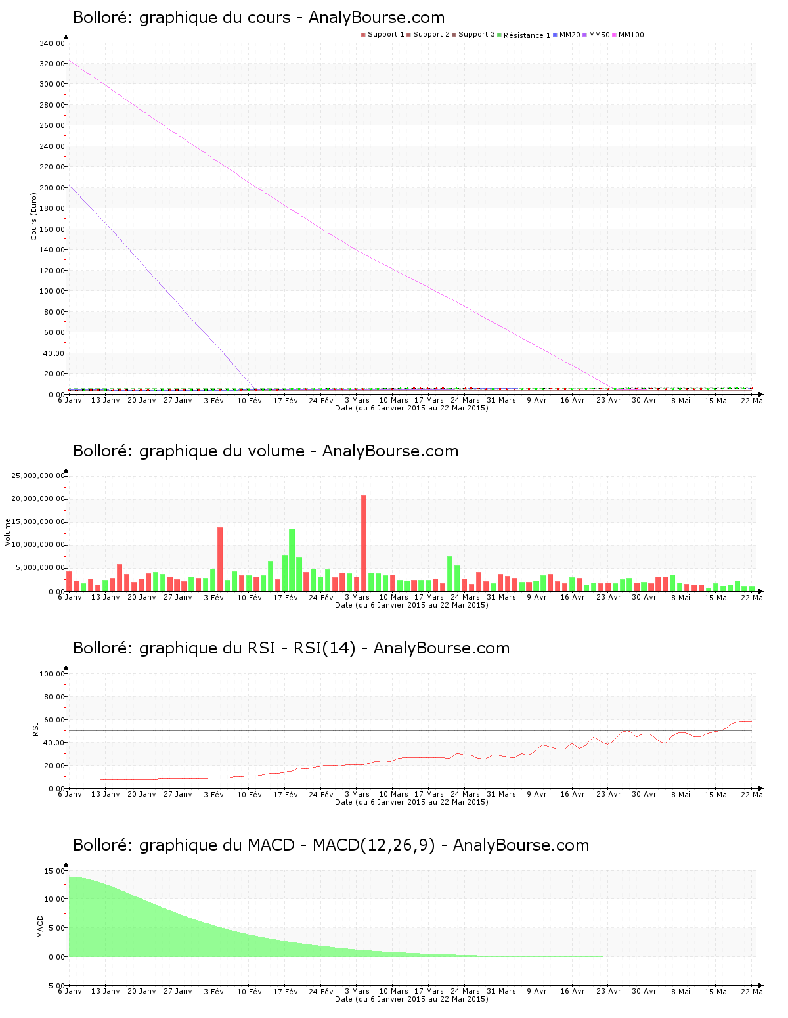Click the tallest green bar in volume chart
This screenshot has width=788, height=1018.
click(x=292, y=560)
